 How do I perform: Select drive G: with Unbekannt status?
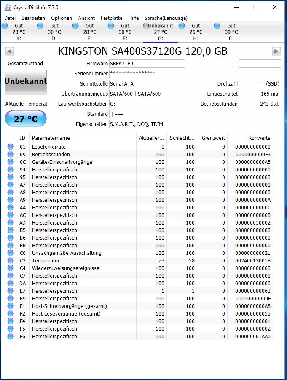[160, 32]
